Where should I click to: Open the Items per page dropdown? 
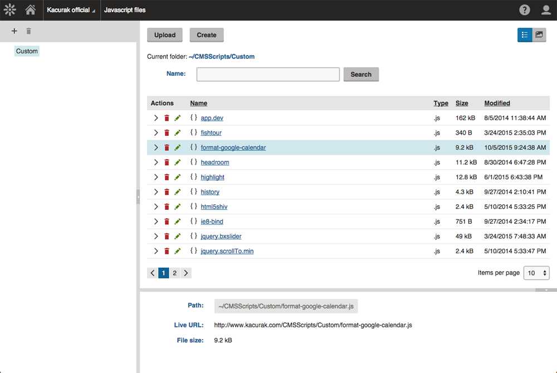coord(536,273)
